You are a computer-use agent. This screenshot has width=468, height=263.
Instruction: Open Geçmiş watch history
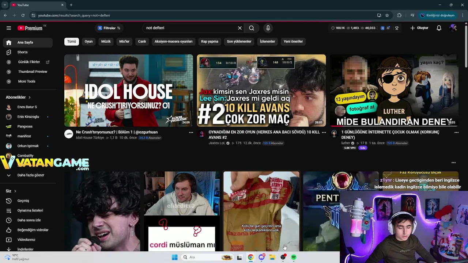(x=28, y=201)
